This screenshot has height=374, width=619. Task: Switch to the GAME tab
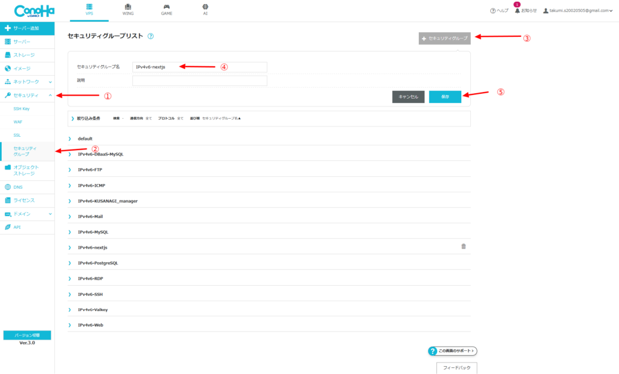click(x=166, y=10)
